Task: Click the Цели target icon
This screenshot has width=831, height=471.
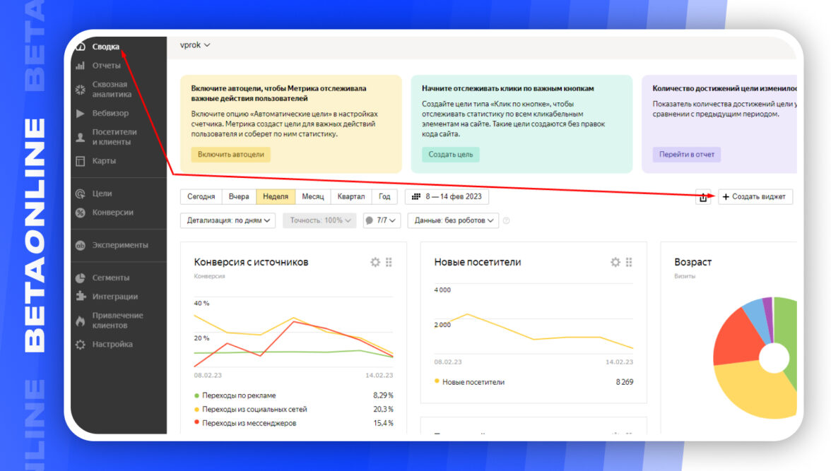Action: click(x=80, y=194)
